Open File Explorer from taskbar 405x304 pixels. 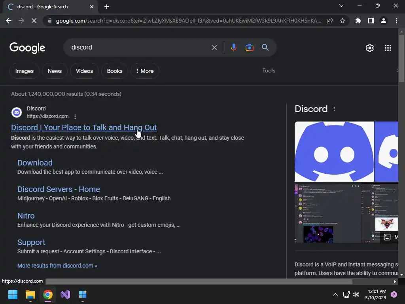(30, 294)
